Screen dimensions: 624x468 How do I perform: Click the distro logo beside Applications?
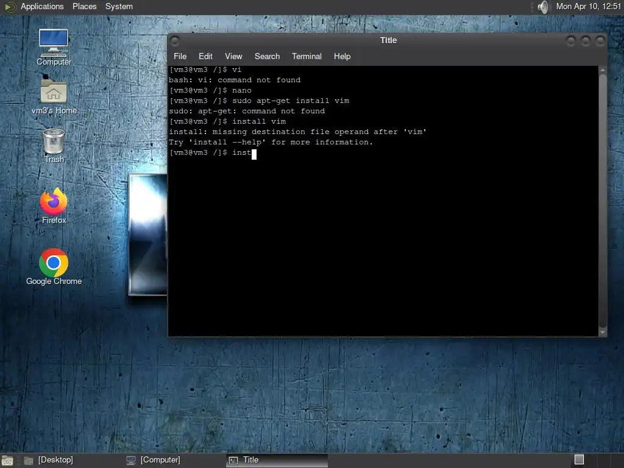(10, 7)
